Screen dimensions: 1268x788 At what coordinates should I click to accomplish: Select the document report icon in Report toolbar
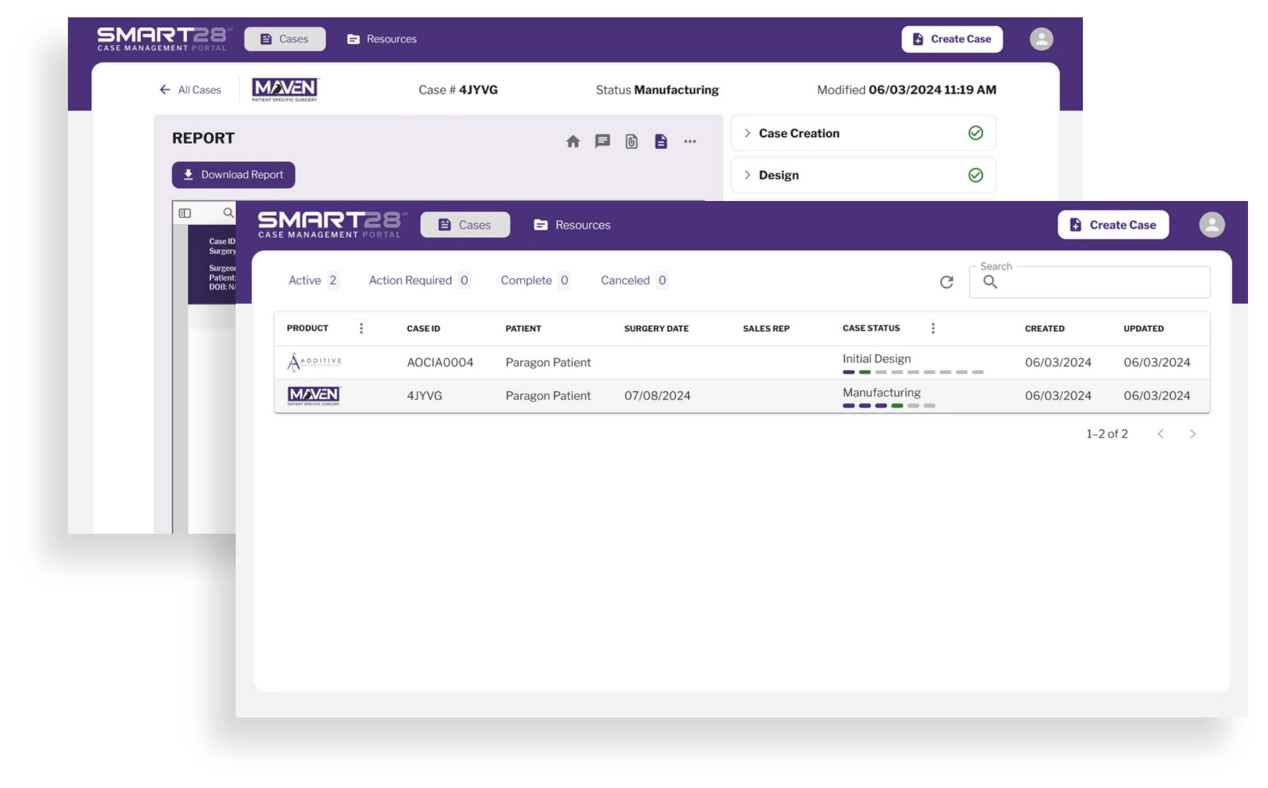click(x=661, y=142)
